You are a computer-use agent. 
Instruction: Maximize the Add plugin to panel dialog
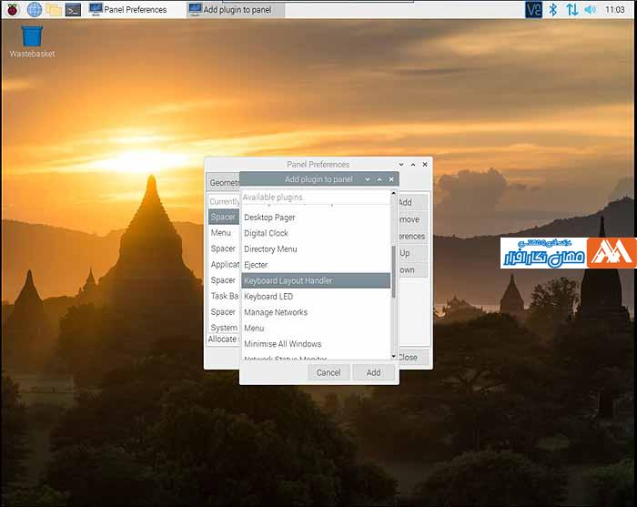click(379, 179)
